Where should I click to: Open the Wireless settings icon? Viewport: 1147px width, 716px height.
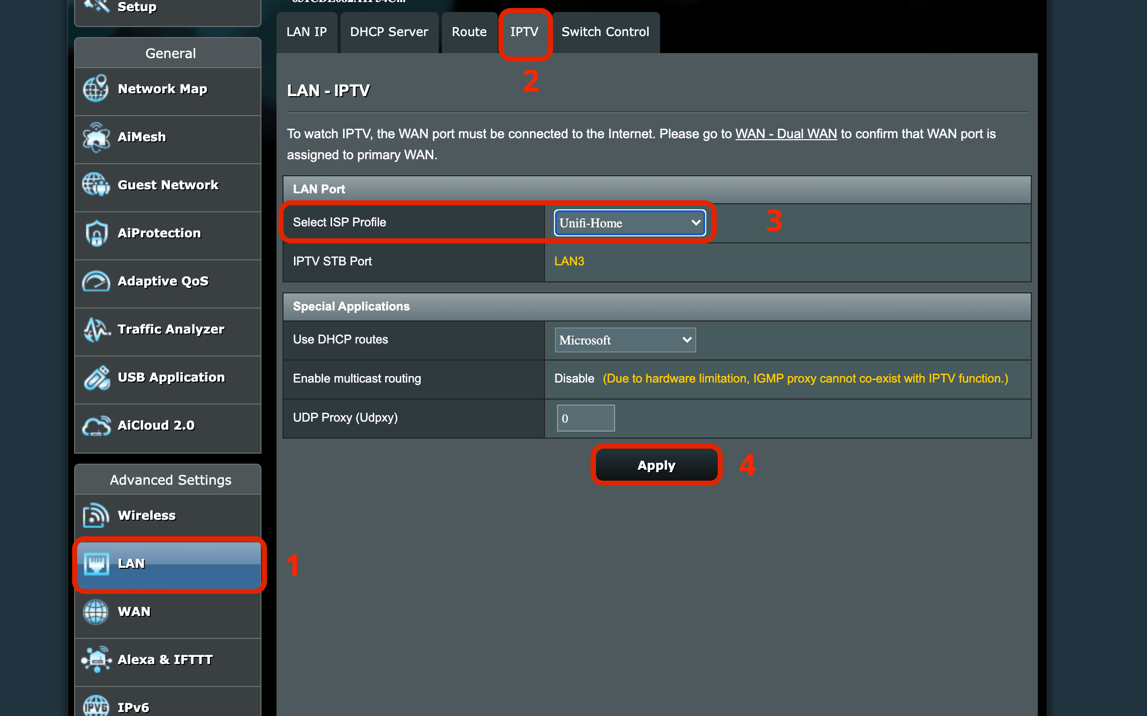coord(96,516)
